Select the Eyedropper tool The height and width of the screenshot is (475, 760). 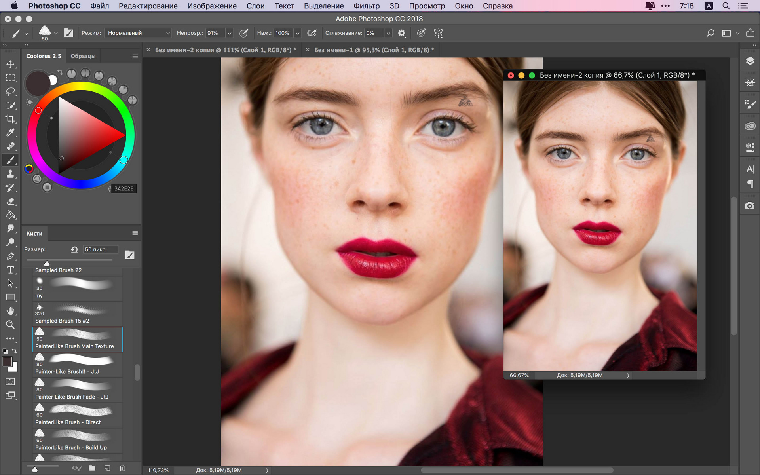coord(11,133)
